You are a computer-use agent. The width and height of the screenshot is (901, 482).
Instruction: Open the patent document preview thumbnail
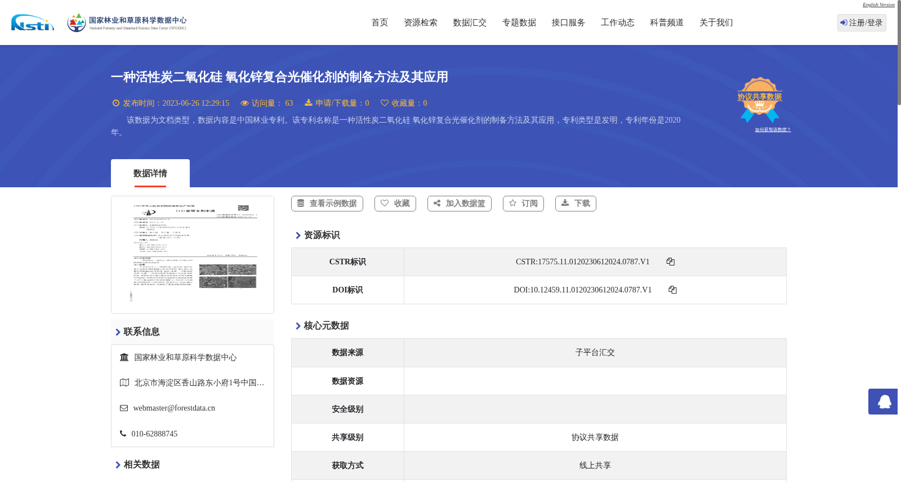(193, 255)
